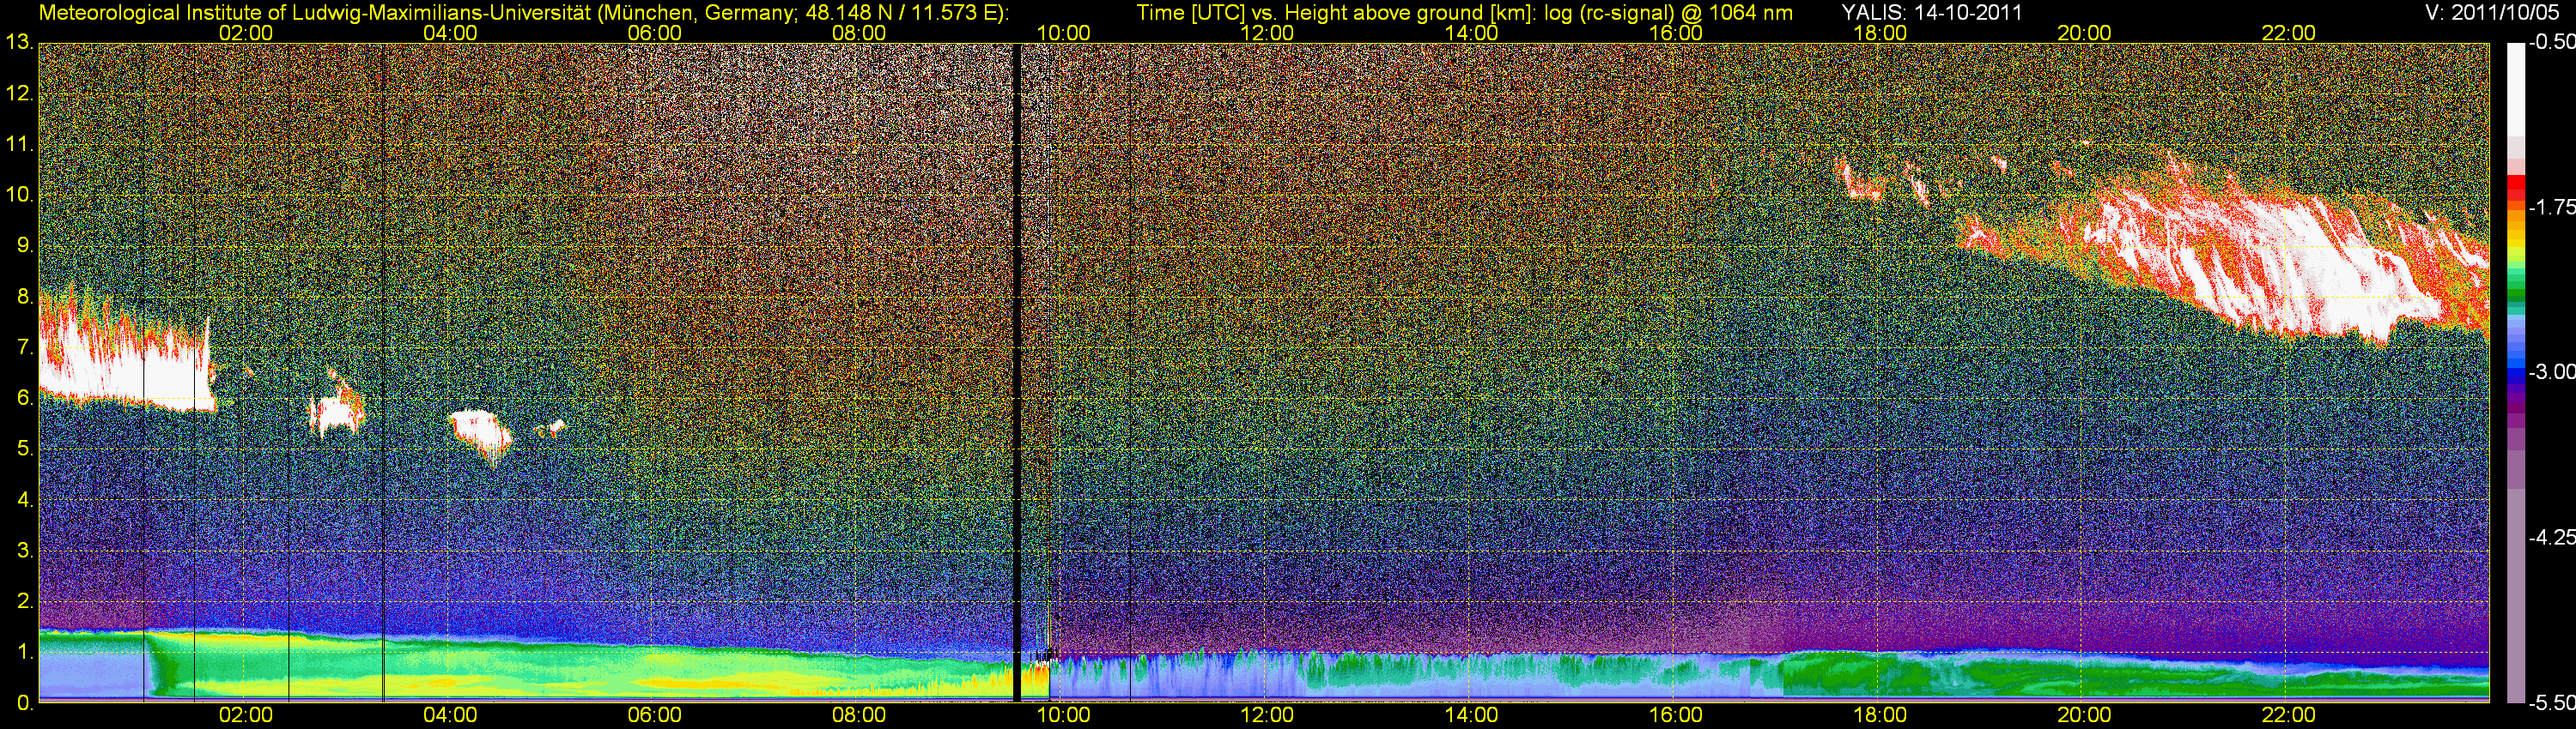Image resolution: width=2576 pixels, height=729 pixels.
Task: Click the Meteorological Institute title text
Action: pos(522,13)
